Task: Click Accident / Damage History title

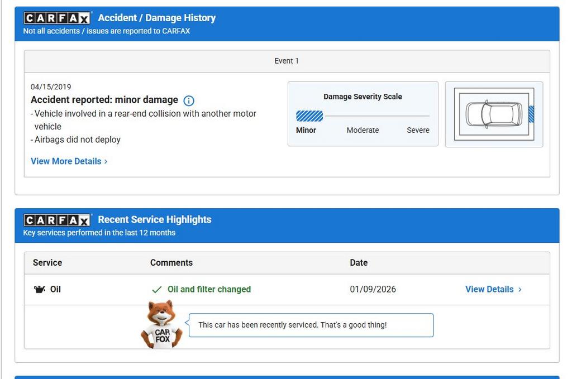Action: [x=157, y=18]
